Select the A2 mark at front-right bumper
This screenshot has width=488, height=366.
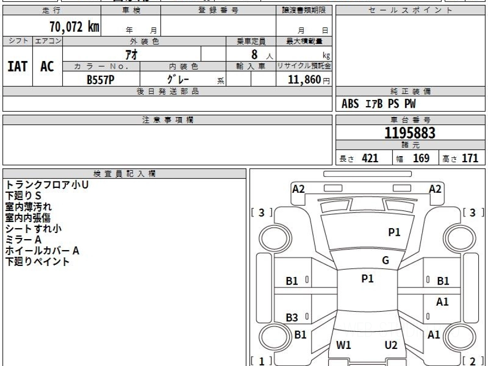point(435,189)
